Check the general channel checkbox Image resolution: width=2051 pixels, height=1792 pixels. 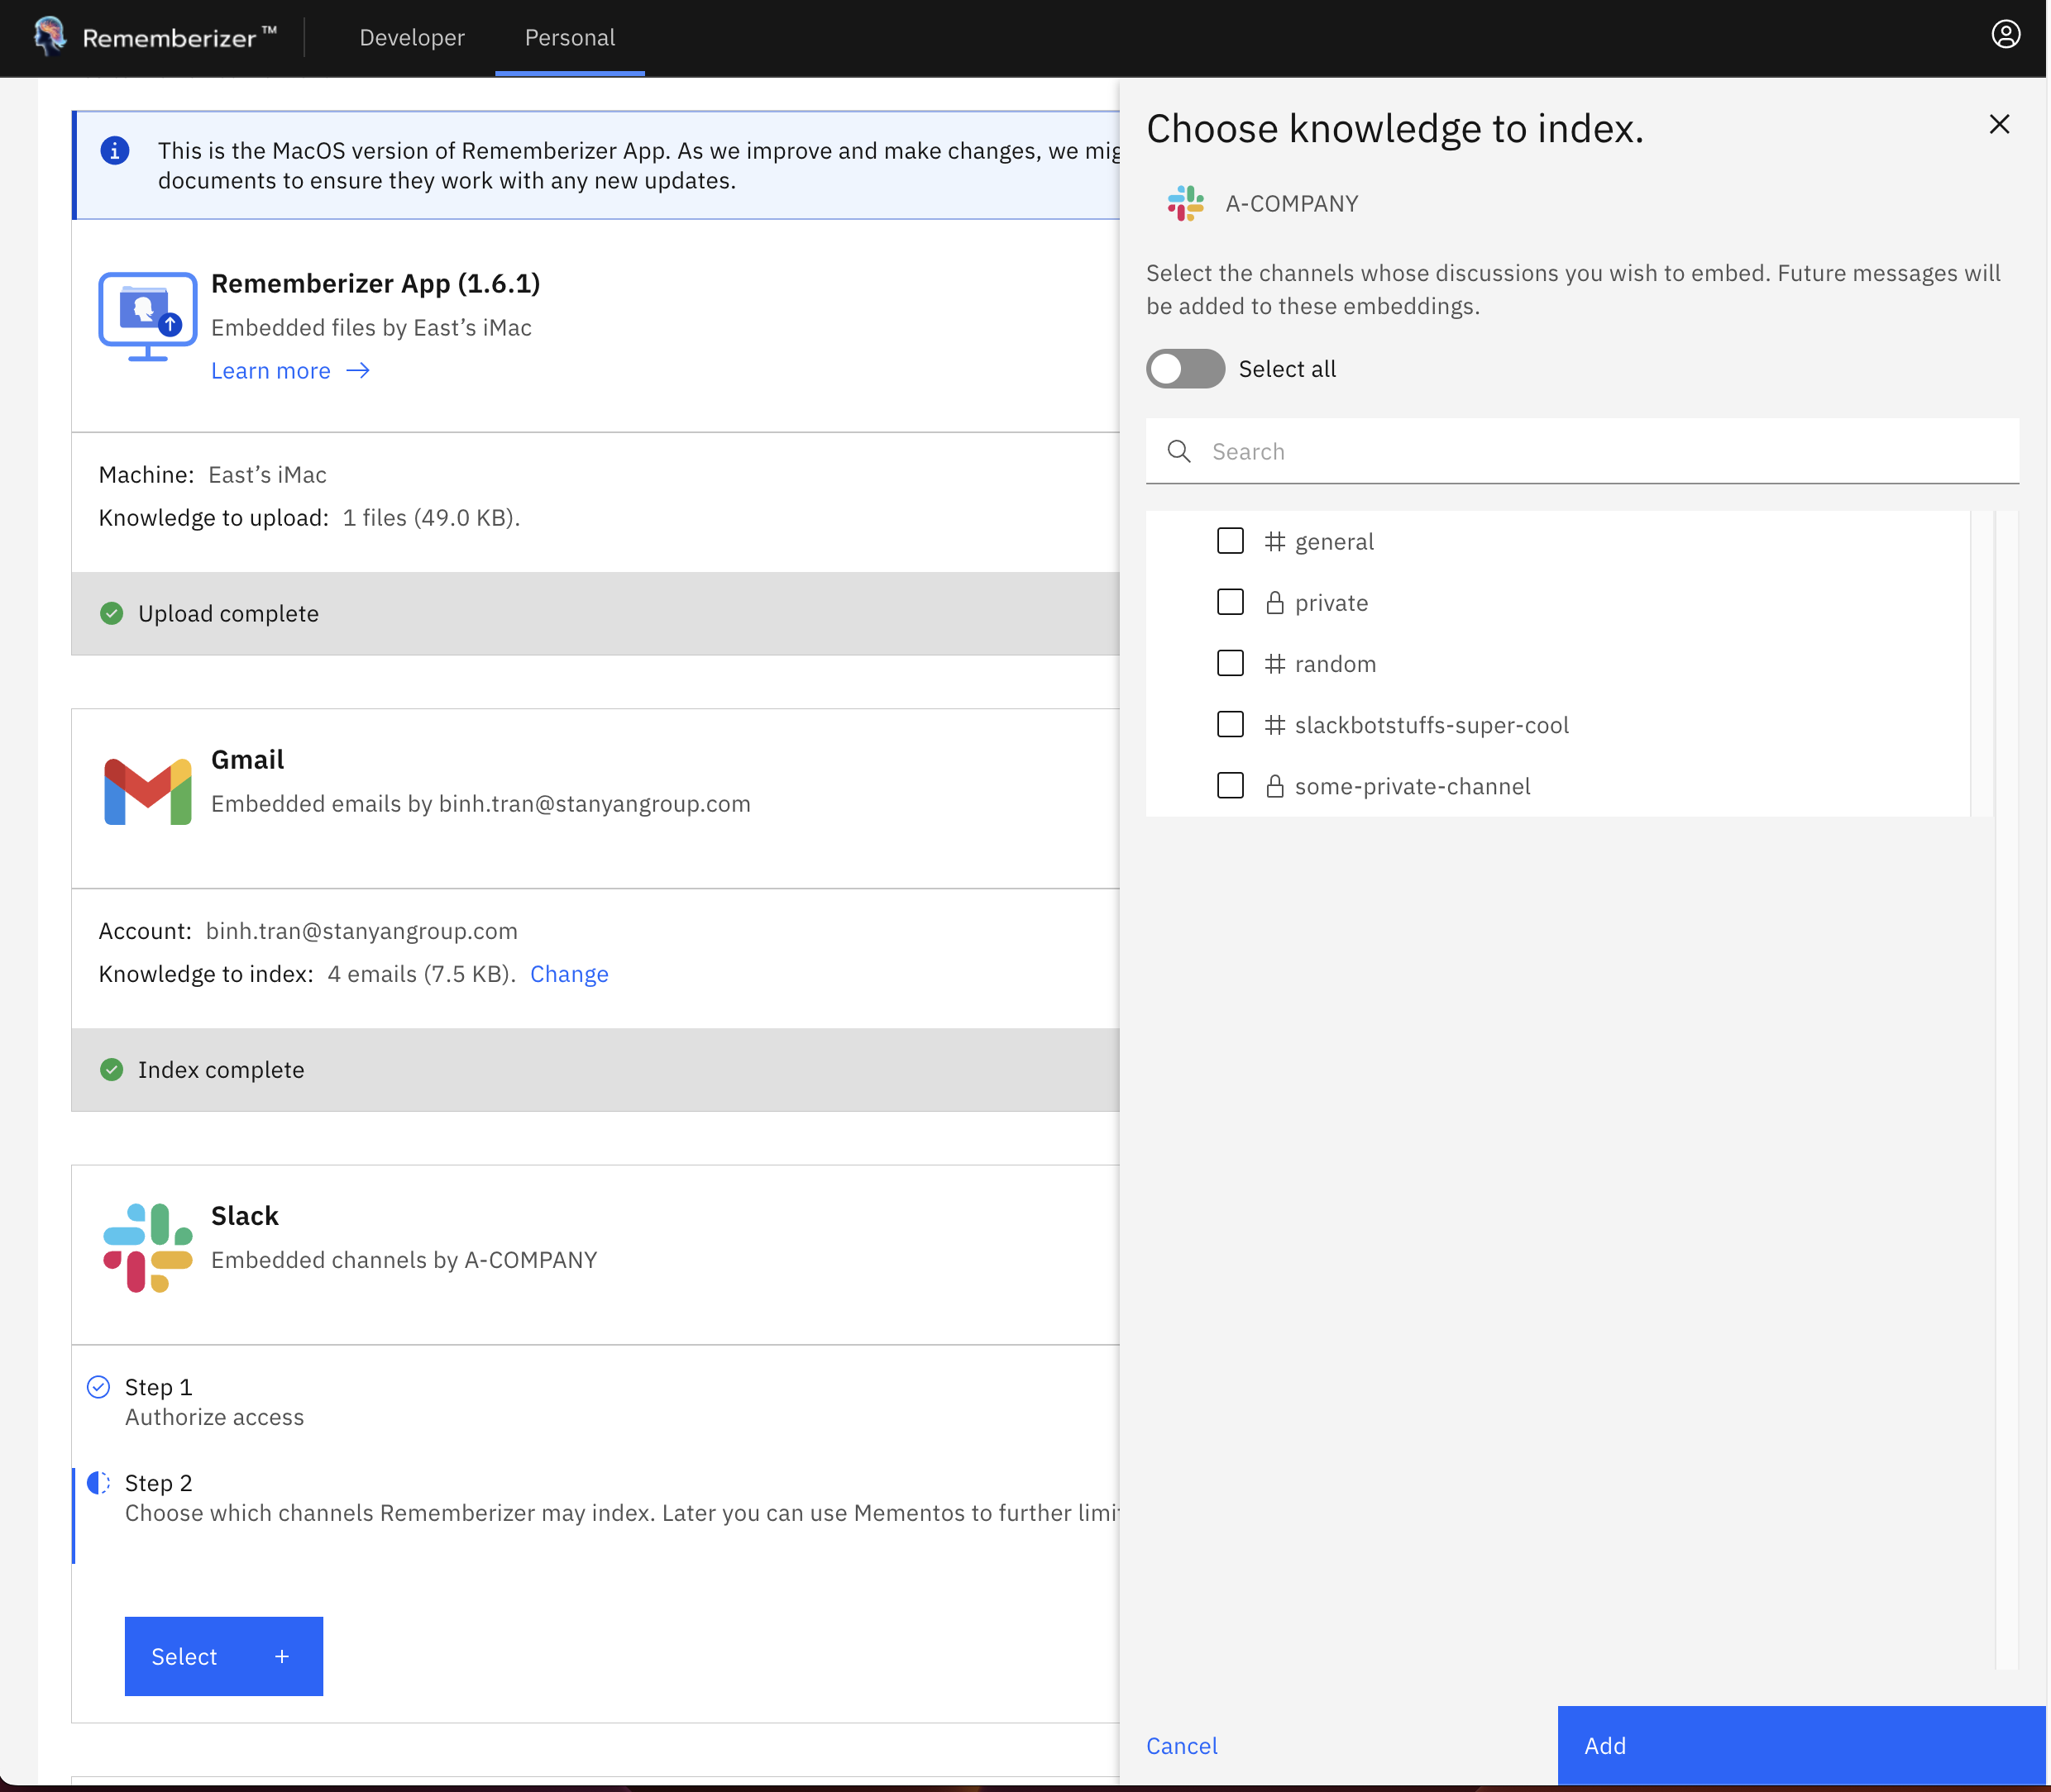pyautogui.click(x=1230, y=541)
